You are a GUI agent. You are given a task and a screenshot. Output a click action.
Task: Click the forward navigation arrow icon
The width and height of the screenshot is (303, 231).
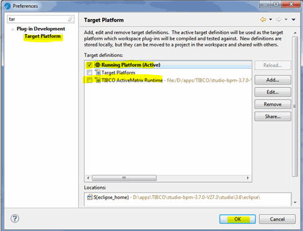pyautogui.click(x=278, y=20)
